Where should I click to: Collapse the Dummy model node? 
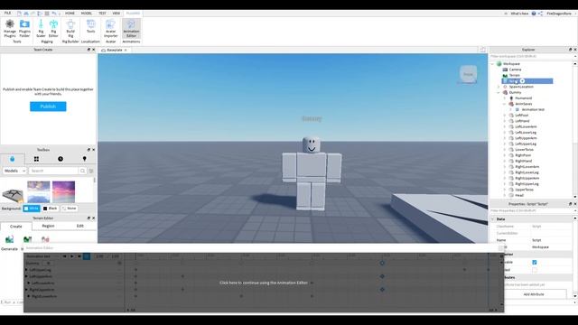click(x=499, y=92)
